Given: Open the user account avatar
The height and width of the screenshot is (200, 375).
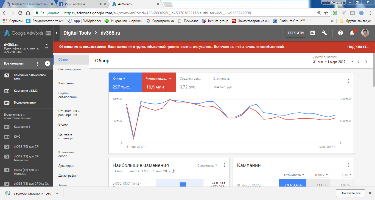Looking at the screenshot, I should click(x=365, y=33).
